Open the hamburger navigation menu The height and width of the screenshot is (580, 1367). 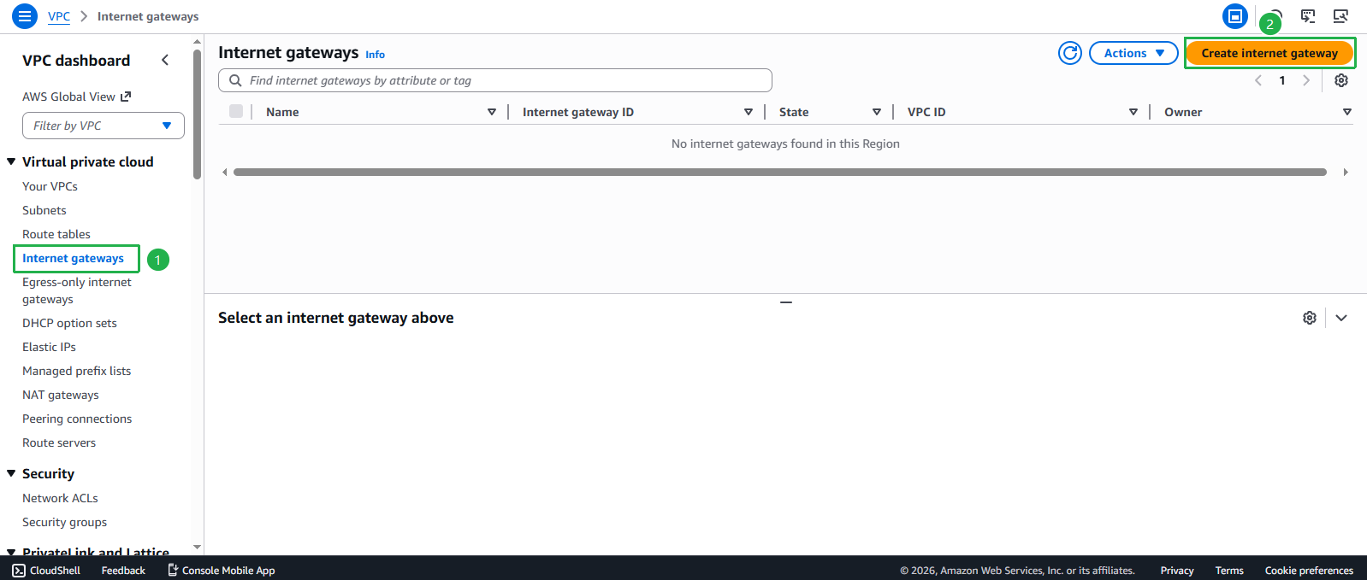click(25, 16)
